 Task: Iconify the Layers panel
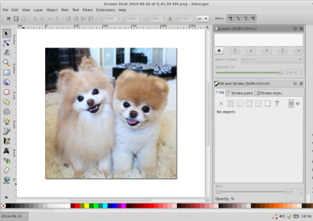pos(295,29)
